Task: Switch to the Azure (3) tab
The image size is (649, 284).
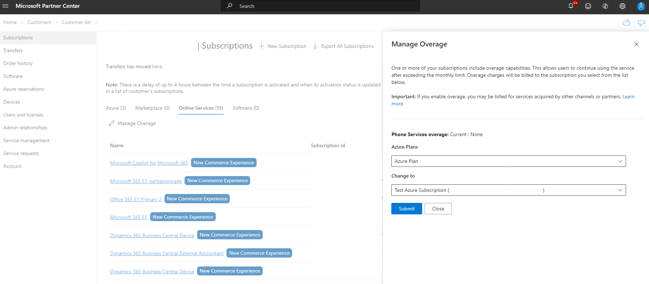Action: [x=116, y=108]
